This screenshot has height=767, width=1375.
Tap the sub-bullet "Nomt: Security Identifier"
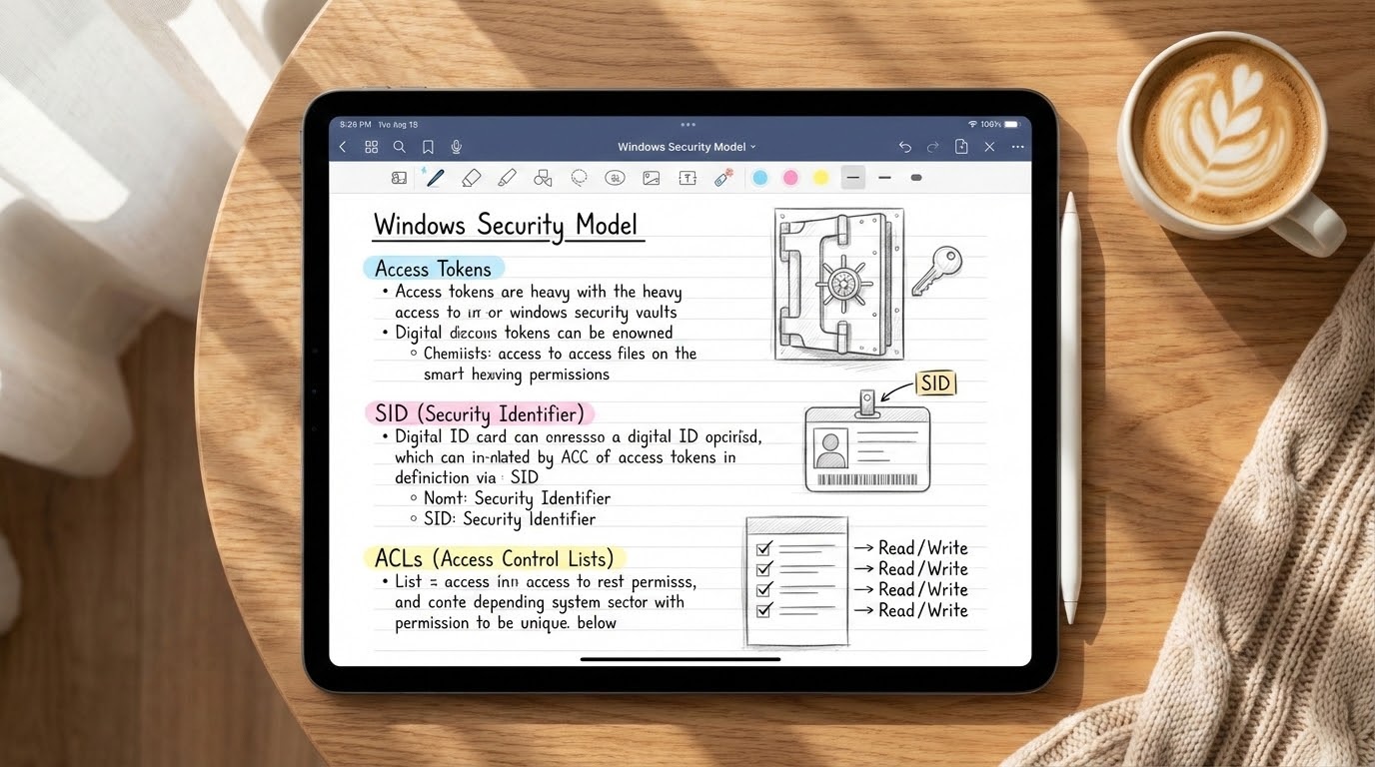tap(517, 498)
